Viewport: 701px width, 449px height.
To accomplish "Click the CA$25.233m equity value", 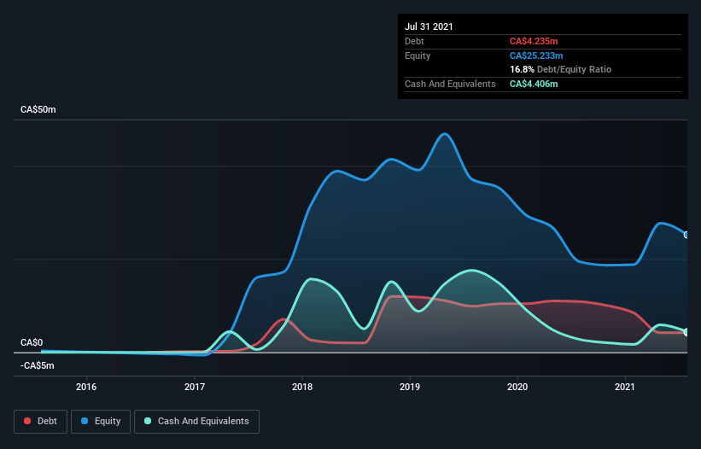I will (x=536, y=55).
